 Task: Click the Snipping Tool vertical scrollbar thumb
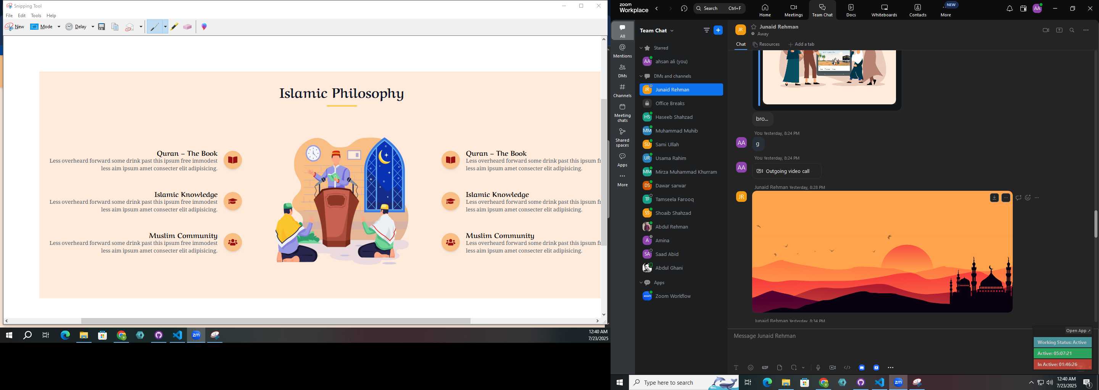(x=604, y=173)
